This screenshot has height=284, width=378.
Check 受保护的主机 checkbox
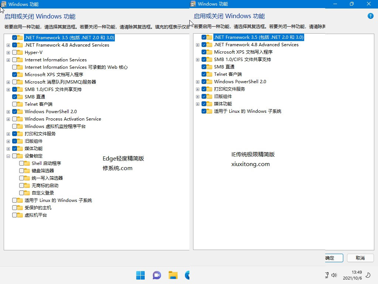[14, 208]
